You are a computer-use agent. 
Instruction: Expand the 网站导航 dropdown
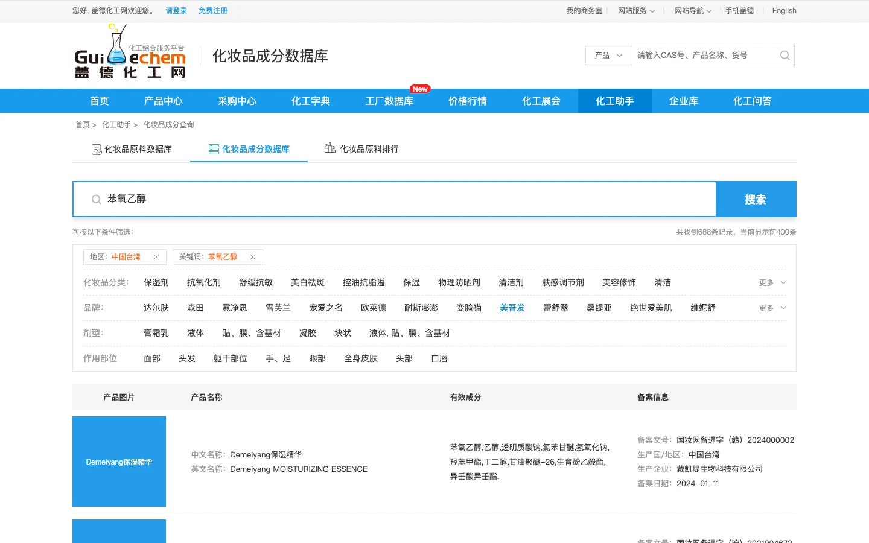tap(693, 11)
